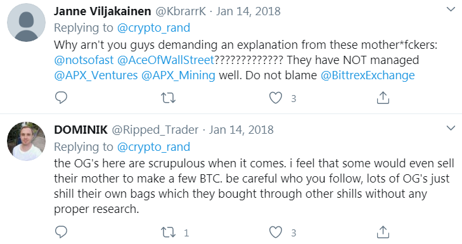The height and width of the screenshot is (244, 462).
Task: Reply to Janne Viljakainen's tweet
Action: coord(61,98)
